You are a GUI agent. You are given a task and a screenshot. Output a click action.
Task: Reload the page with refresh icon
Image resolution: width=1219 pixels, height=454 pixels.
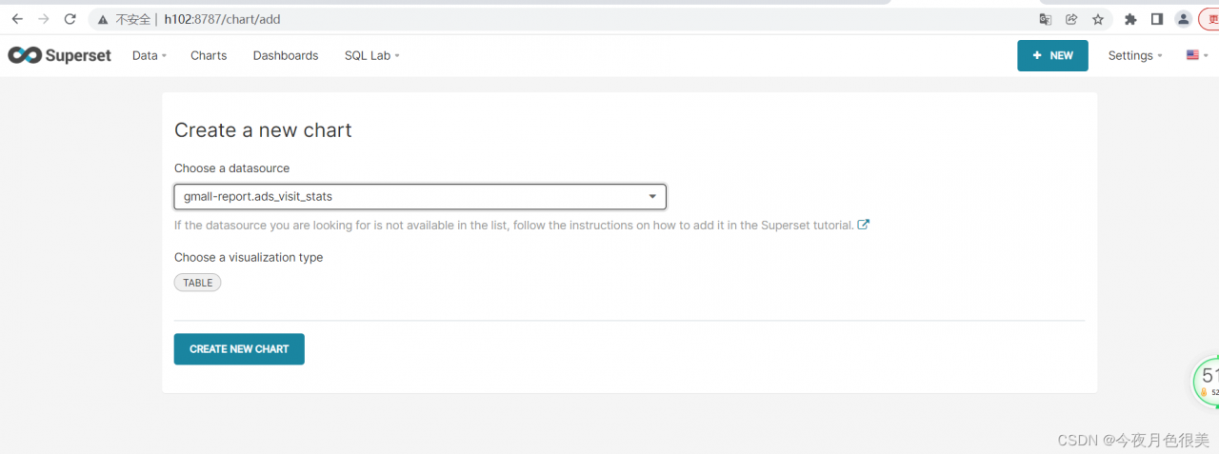click(70, 19)
